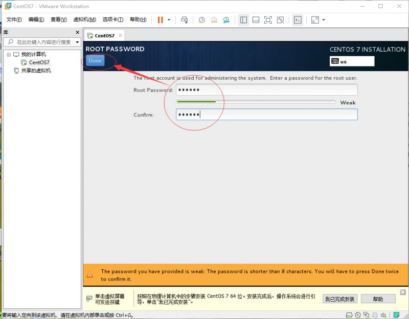Click the Send Ctrl+Alt+Del toolbar icon
This screenshot has height=319, width=409.
[185, 20]
